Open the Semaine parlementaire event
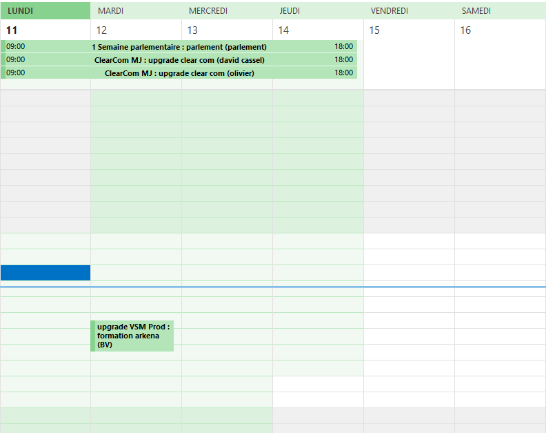The height and width of the screenshot is (433, 546). pyautogui.click(x=179, y=47)
